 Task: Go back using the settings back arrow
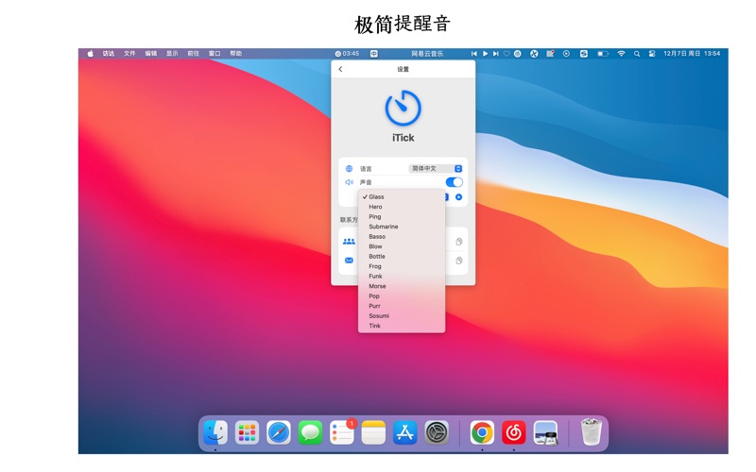340,69
